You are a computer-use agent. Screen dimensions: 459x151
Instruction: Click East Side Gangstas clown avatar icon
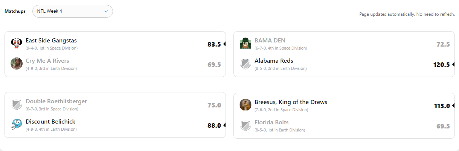tap(17, 44)
